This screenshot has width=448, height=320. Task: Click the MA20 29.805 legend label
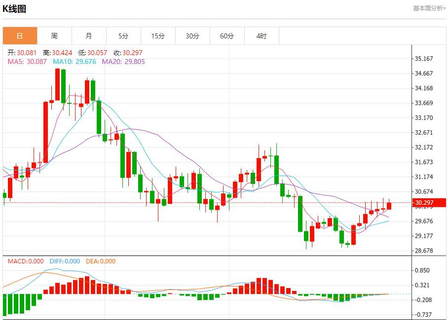click(x=123, y=62)
